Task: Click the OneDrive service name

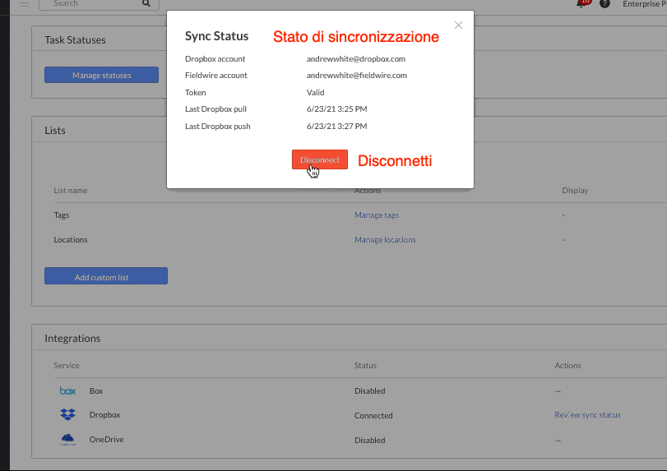Action: (x=106, y=439)
